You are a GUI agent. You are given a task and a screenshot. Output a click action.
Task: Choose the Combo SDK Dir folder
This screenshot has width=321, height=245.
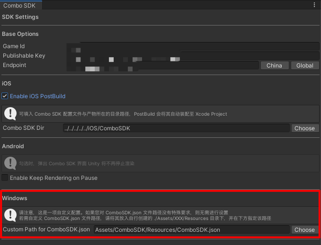click(x=304, y=128)
